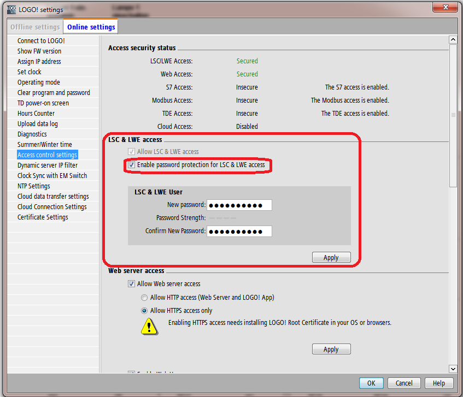Click the green LSC/LWE Access Secured status
The image size is (463, 397).
247,61
